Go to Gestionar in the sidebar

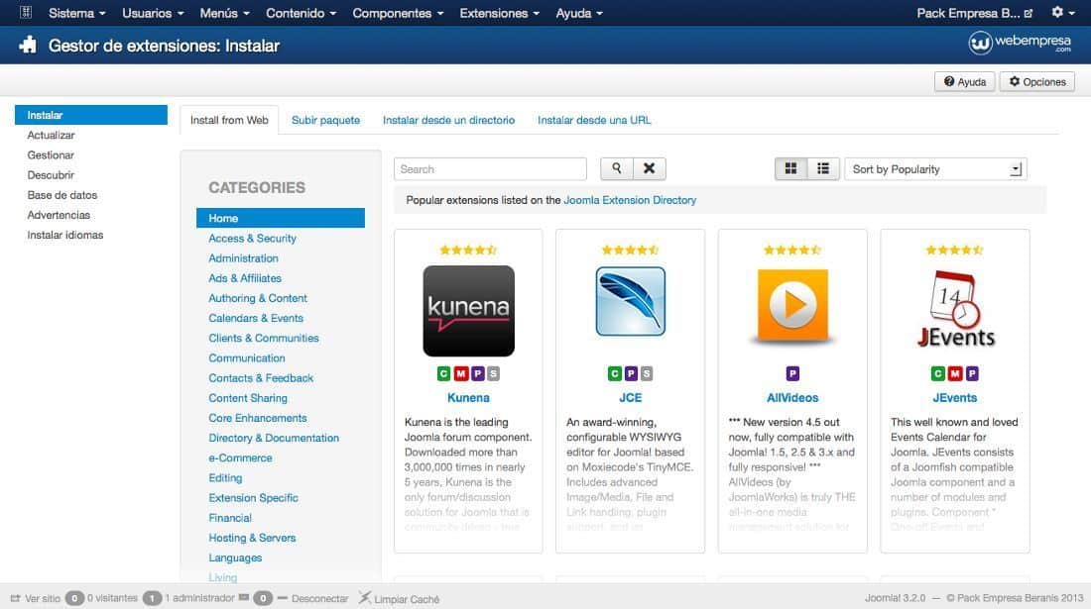coord(51,155)
